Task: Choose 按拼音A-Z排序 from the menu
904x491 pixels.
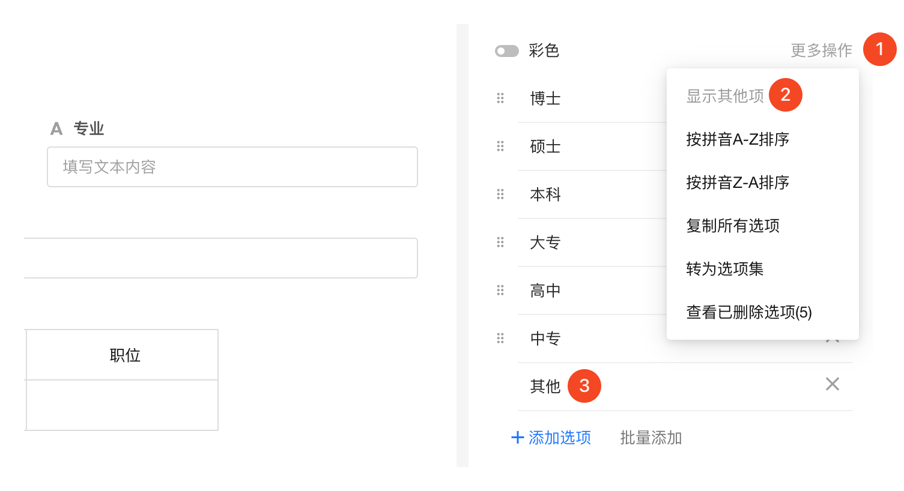Action: [x=738, y=139]
